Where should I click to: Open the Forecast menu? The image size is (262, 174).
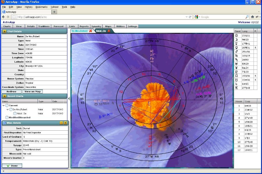pos(59,26)
